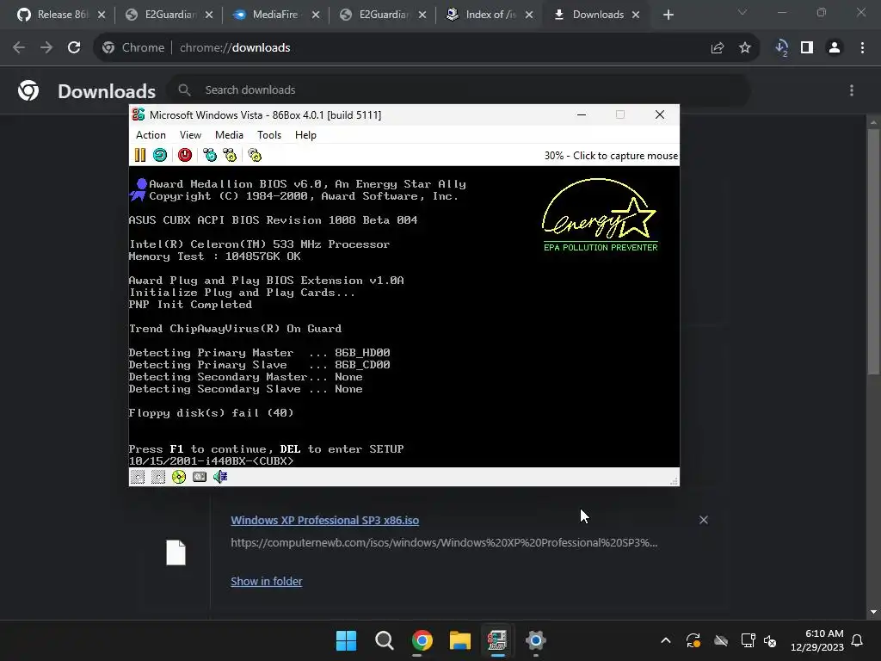Go back in Chrome
This screenshot has height=661, width=881.
pyautogui.click(x=19, y=48)
